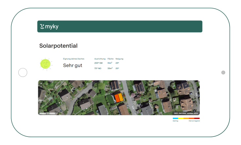The width and height of the screenshot is (241, 145).
Task: Click the light blue Gering legend swatch
Action: (175, 118)
